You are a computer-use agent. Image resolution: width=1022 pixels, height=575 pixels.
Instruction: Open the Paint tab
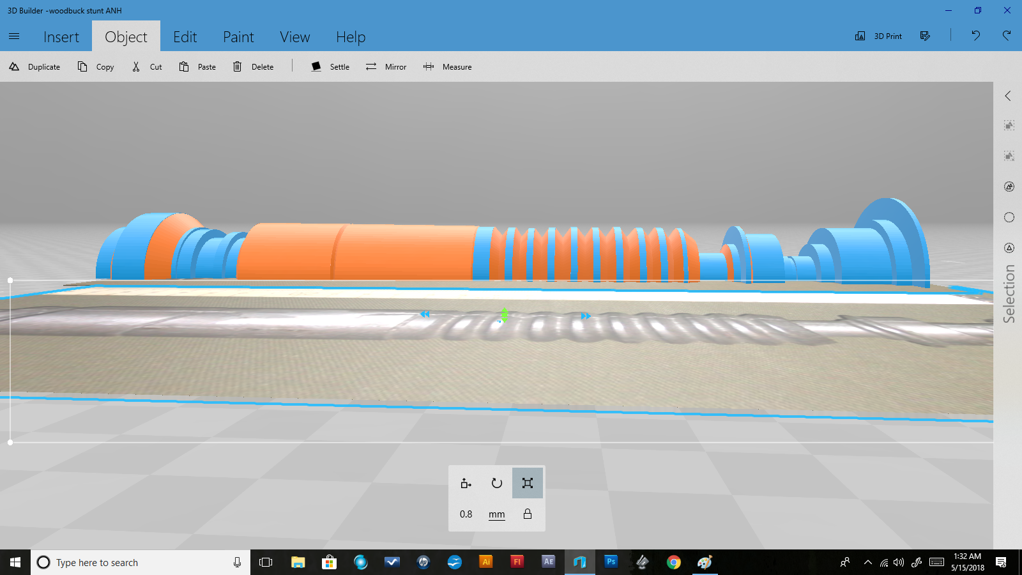click(238, 37)
